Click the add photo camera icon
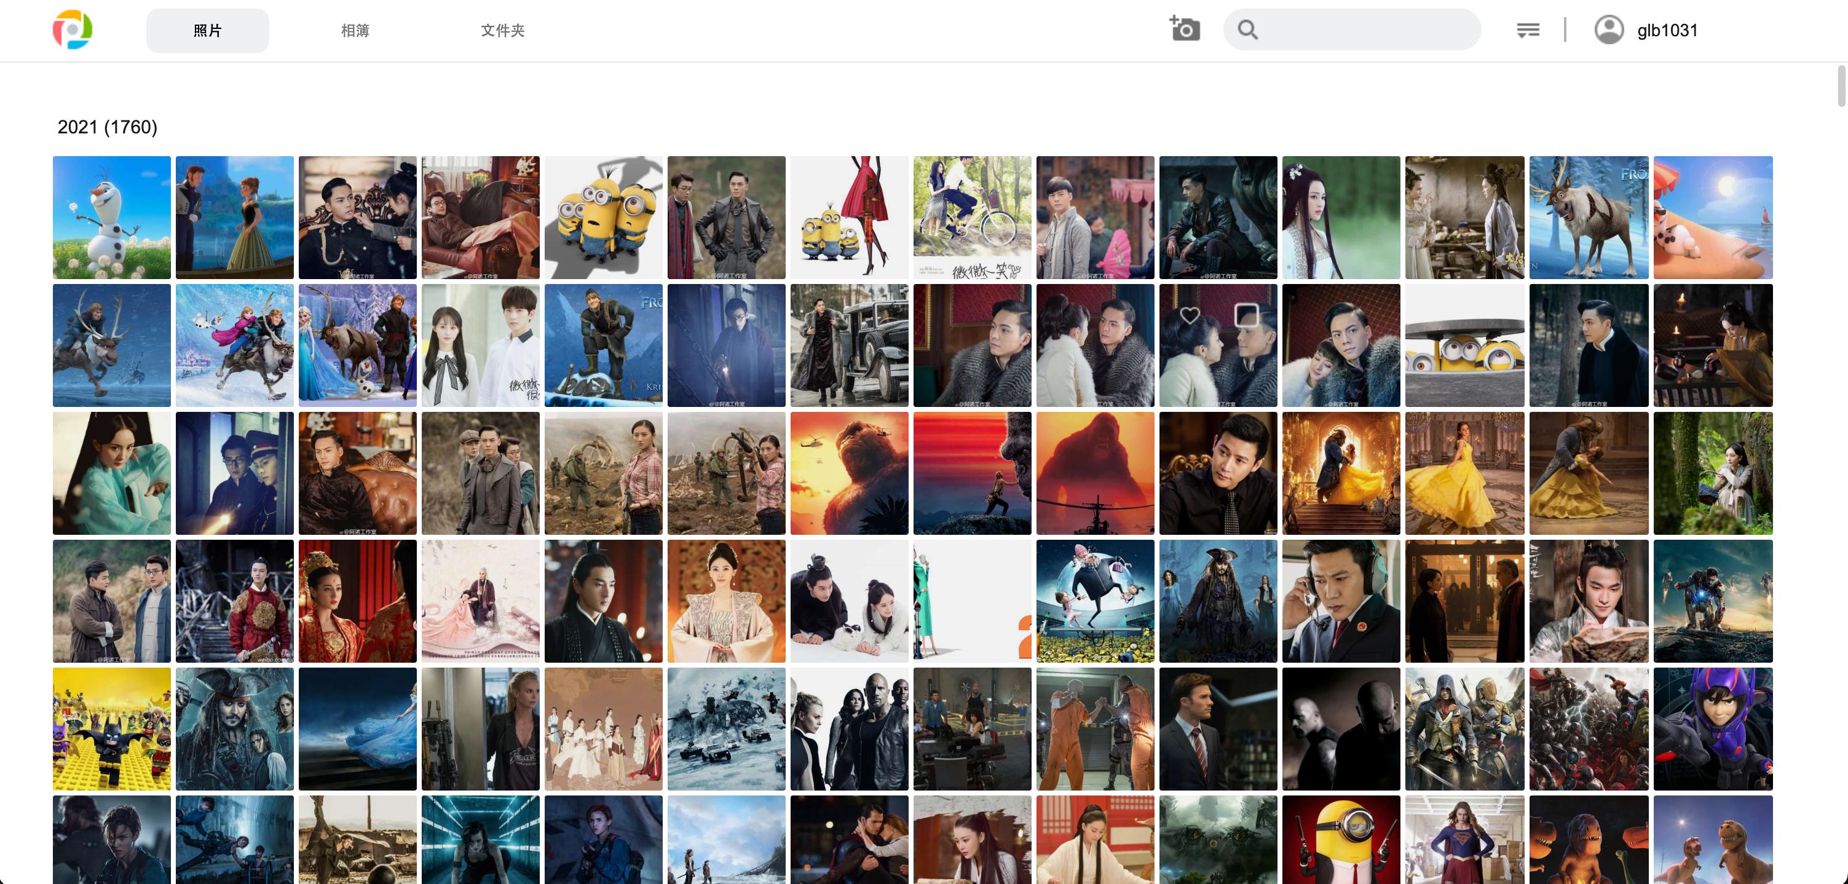1848x884 pixels. 1185,30
